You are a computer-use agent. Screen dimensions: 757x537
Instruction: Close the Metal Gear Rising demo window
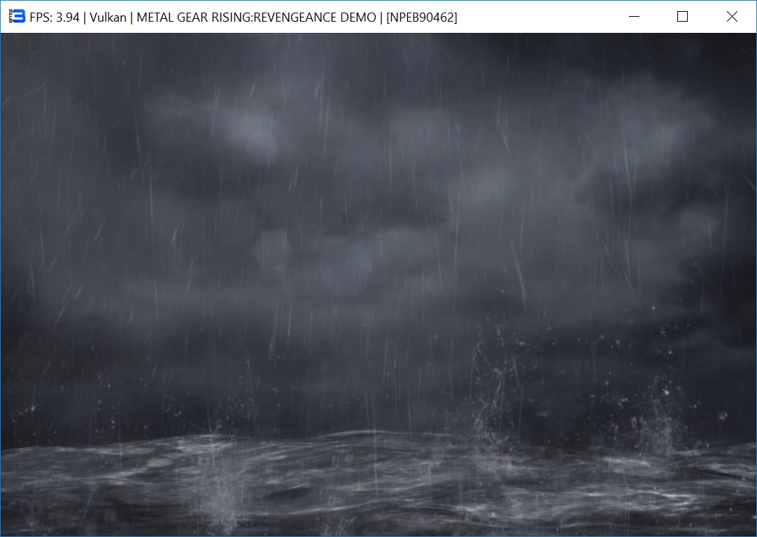732,17
